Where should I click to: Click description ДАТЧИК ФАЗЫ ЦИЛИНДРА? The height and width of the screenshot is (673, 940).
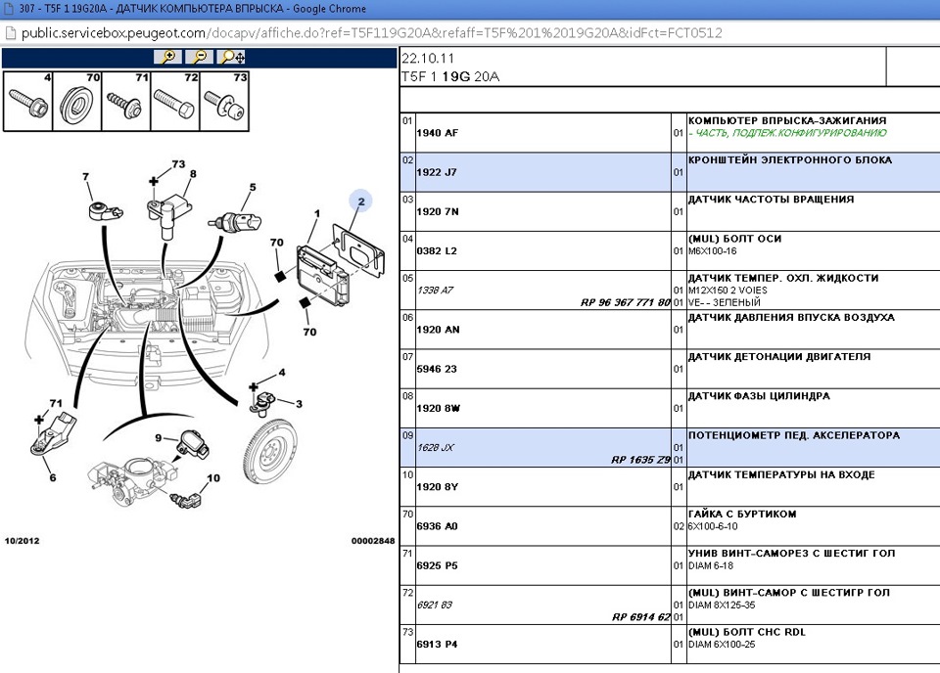[759, 396]
